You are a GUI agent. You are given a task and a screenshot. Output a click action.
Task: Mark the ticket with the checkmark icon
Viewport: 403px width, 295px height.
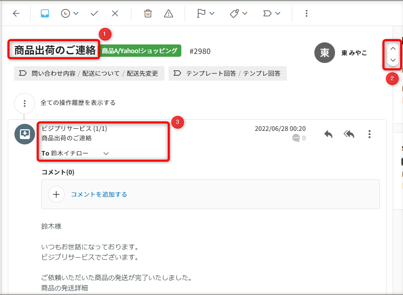pyautogui.click(x=94, y=13)
